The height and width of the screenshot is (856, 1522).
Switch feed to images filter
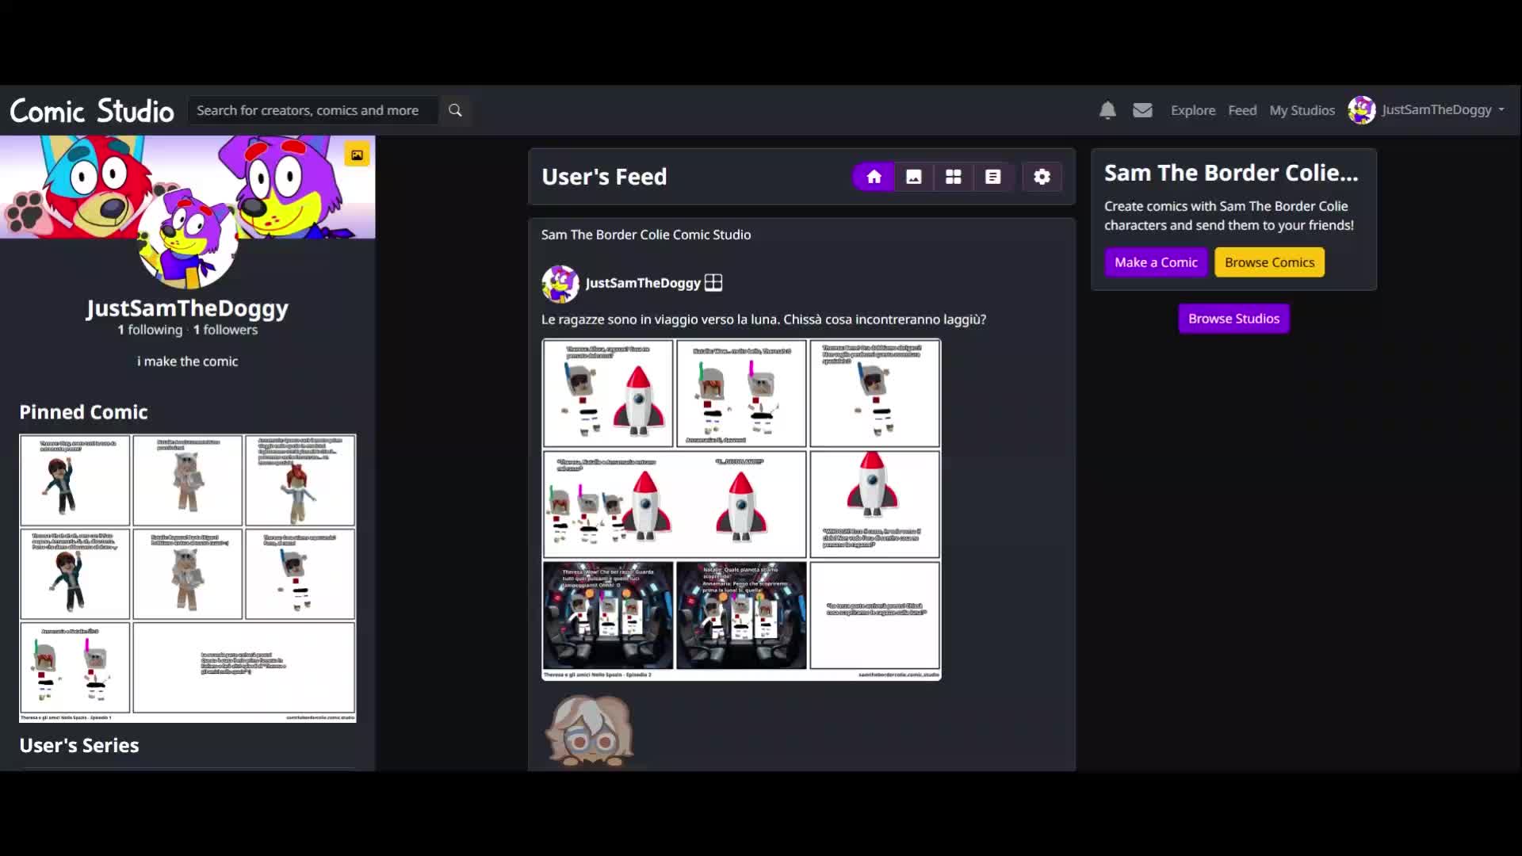[914, 177]
